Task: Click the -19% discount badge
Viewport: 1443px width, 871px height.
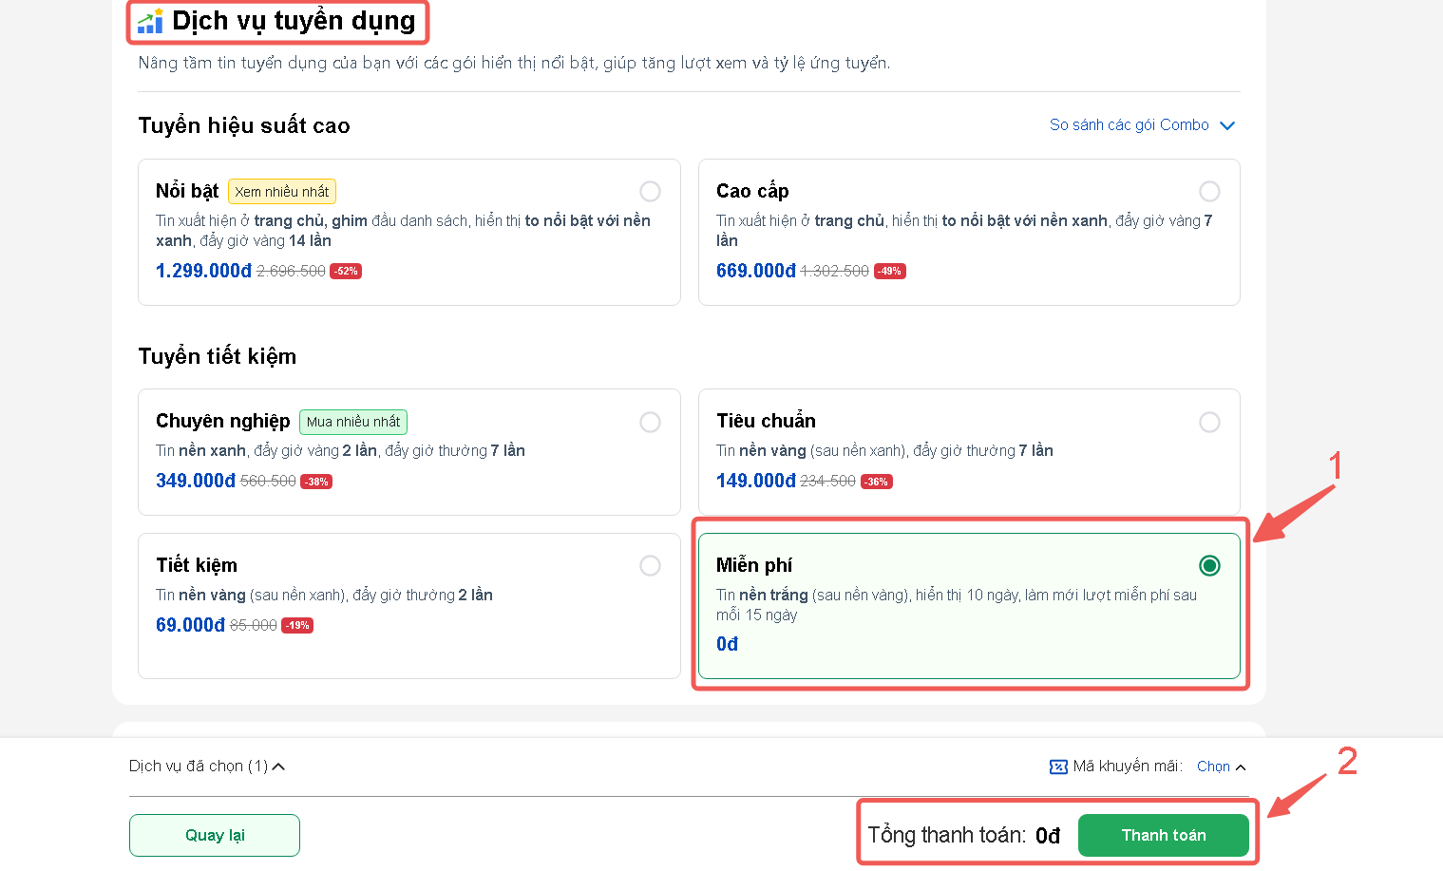Action: pos(297,626)
